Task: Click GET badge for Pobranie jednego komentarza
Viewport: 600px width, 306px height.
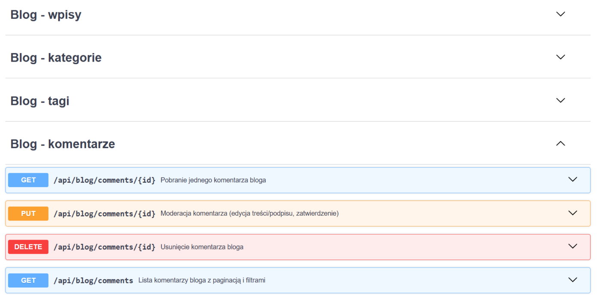Action: [28, 180]
